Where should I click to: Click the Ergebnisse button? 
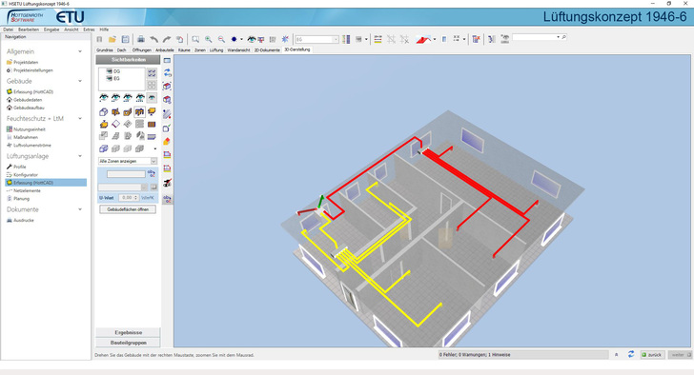point(128,332)
